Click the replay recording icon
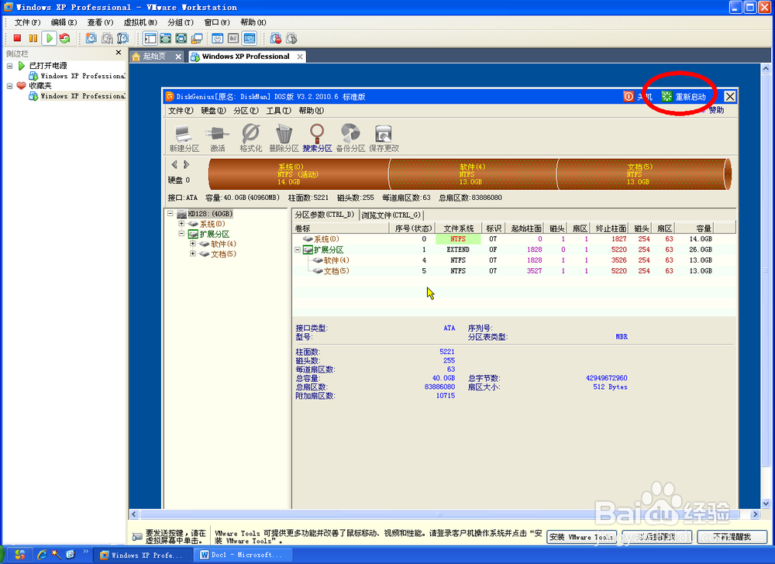This screenshot has height=564, width=775. pos(291,38)
